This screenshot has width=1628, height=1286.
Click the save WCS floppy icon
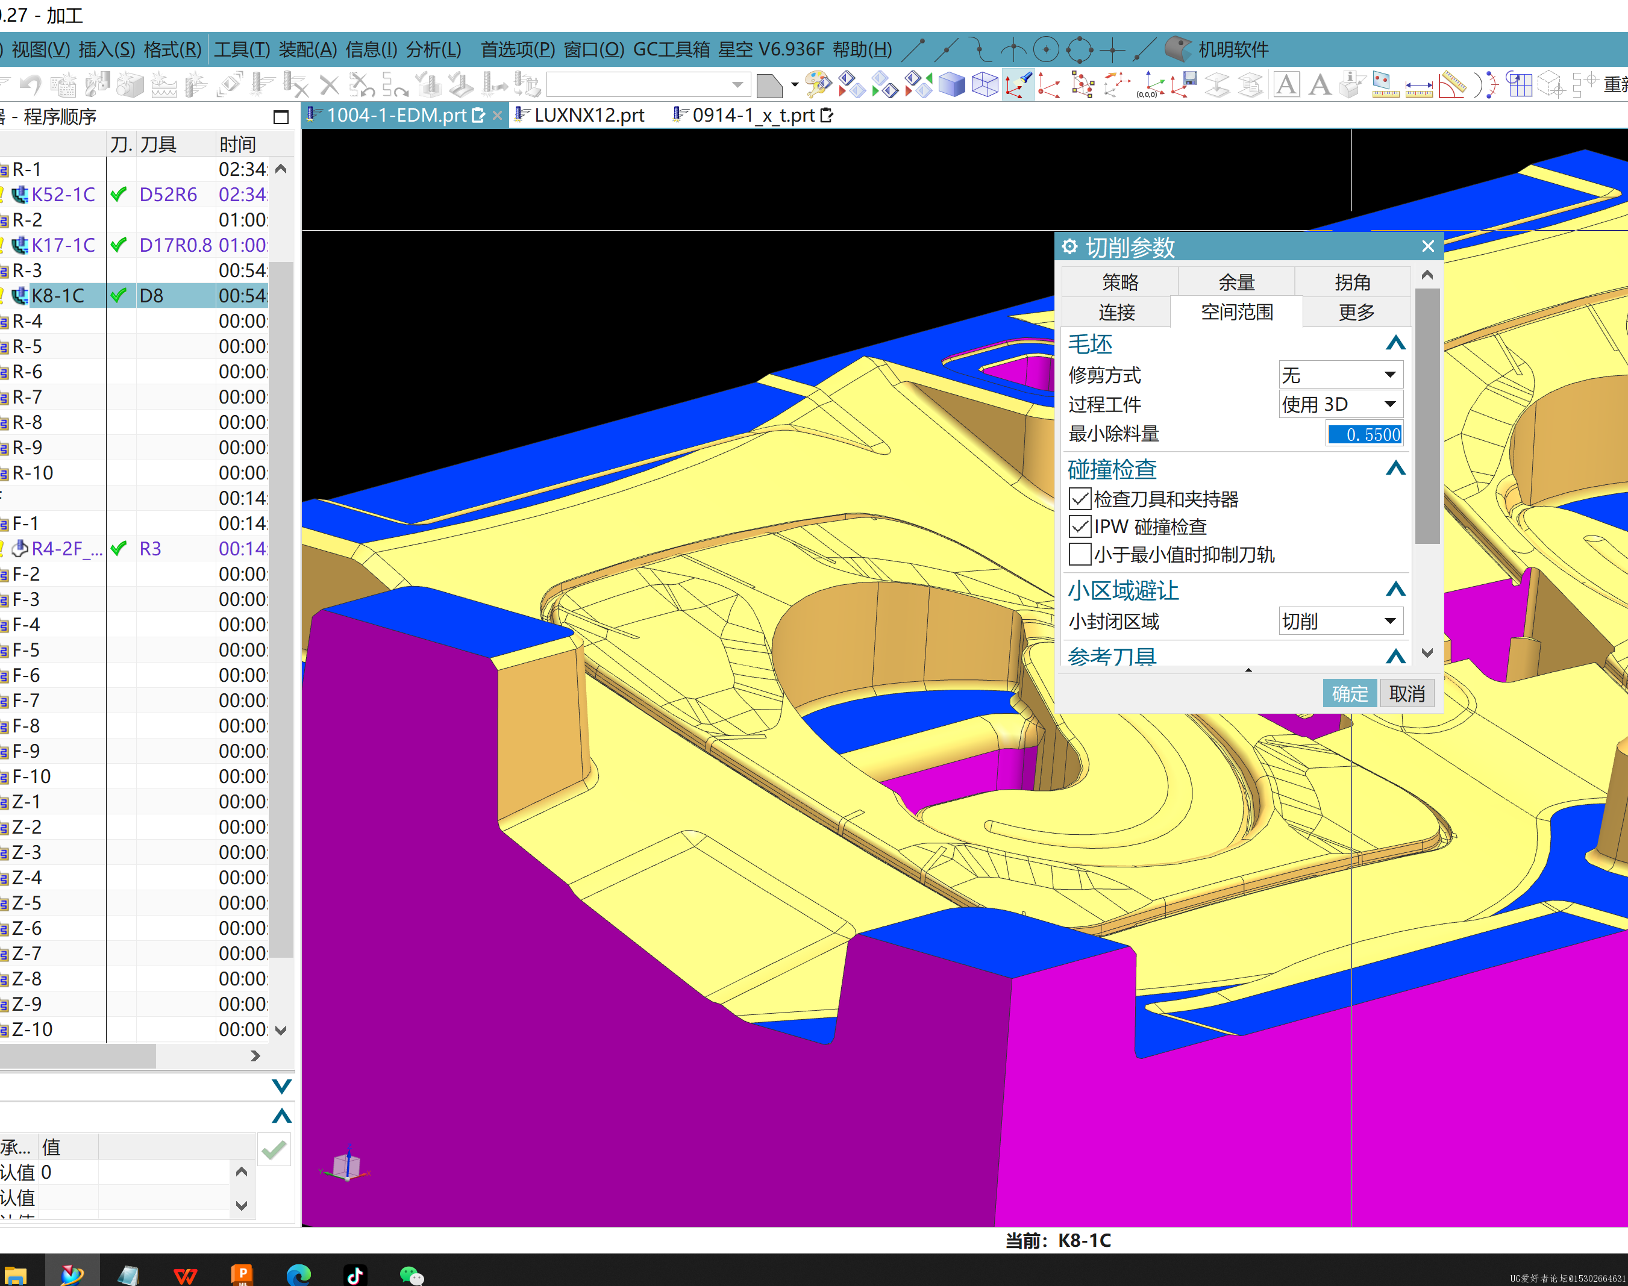pyautogui.click(x=1184, y=84)
